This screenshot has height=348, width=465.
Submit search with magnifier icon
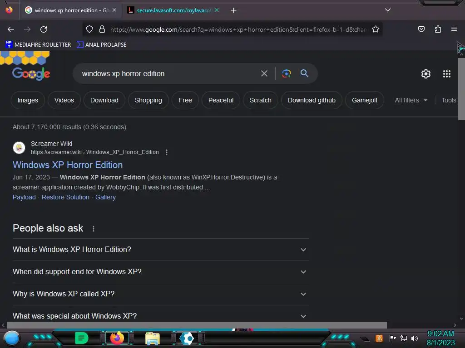[304, 73]
